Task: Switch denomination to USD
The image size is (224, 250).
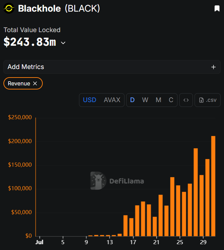Action: (x=90, y=100)
